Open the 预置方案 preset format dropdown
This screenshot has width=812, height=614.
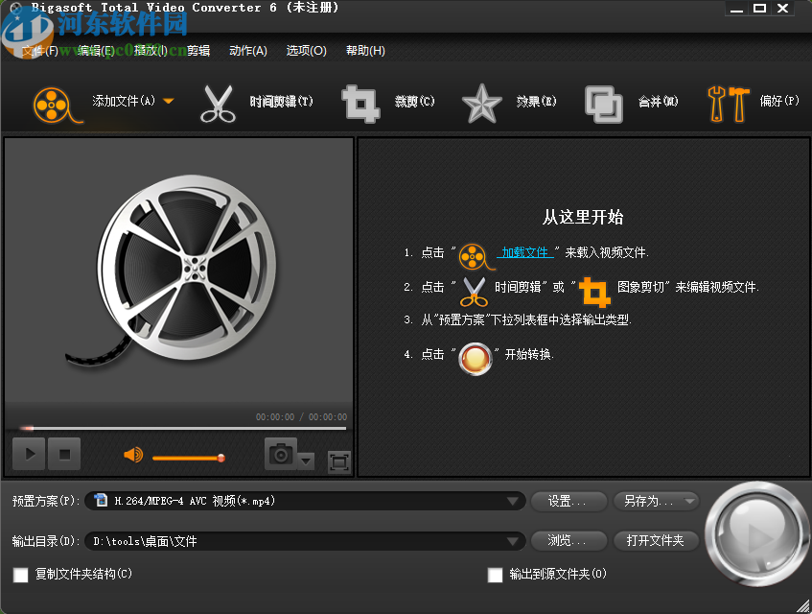pyautogui.click(x=514, y=501)
